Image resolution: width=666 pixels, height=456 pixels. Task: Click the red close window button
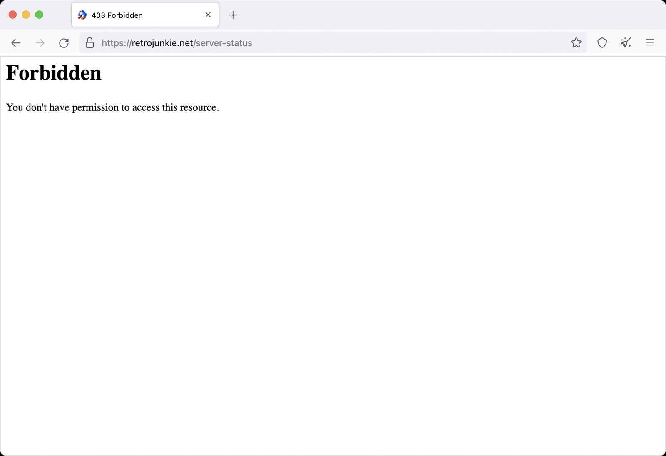point(12,15)
